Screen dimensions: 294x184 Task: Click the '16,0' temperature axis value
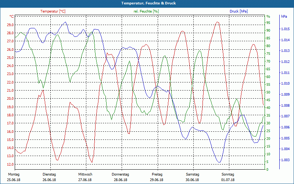tap(11, 131)
